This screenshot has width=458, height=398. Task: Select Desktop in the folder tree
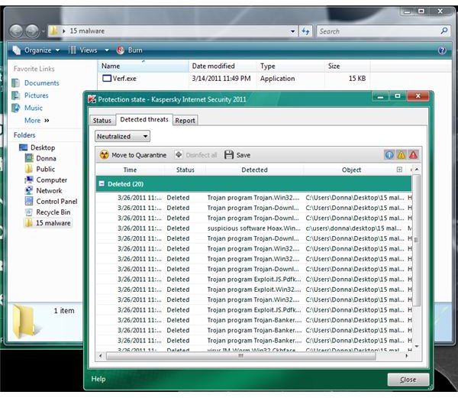(x=43, y=147)
